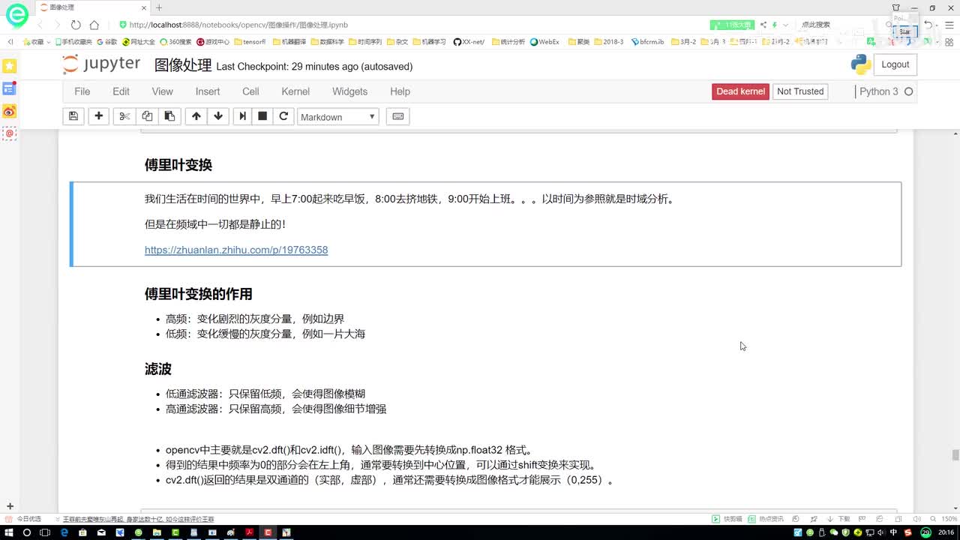Open the 谷歌 bookmark
Image resolution: width=960 pixels, height=540 pixels.
tap(107, 42)
